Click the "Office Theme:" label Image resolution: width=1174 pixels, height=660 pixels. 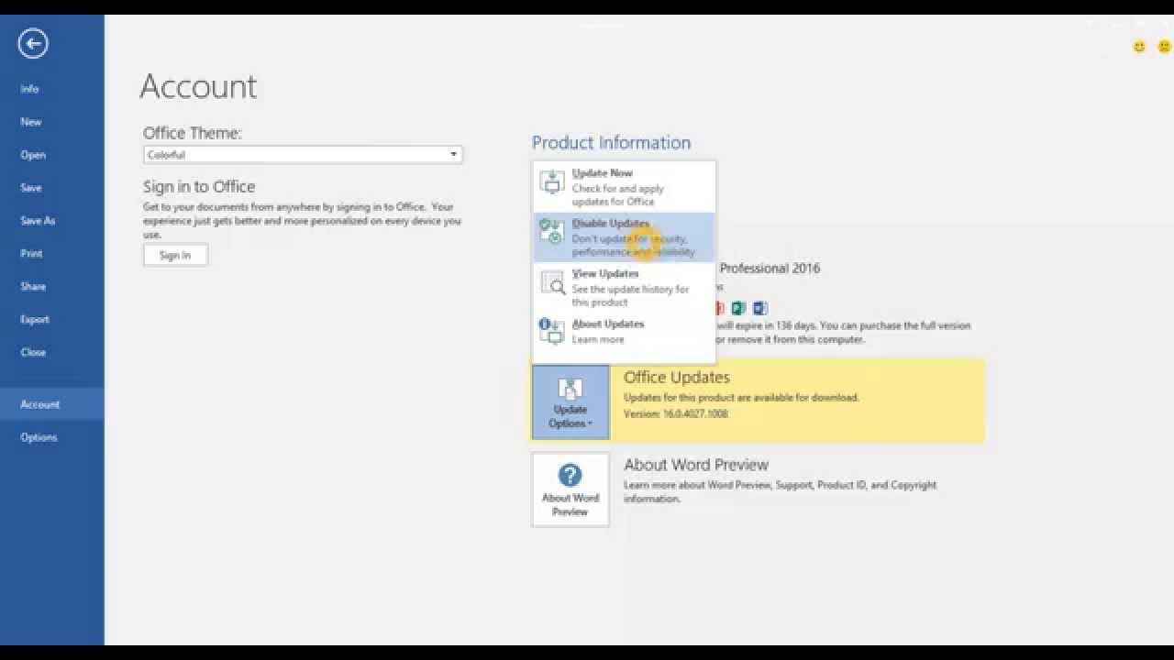coord(193,133)
